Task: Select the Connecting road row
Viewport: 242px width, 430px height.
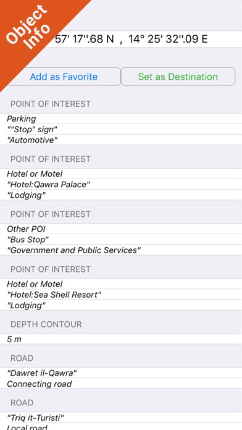Action: [121, 384]
